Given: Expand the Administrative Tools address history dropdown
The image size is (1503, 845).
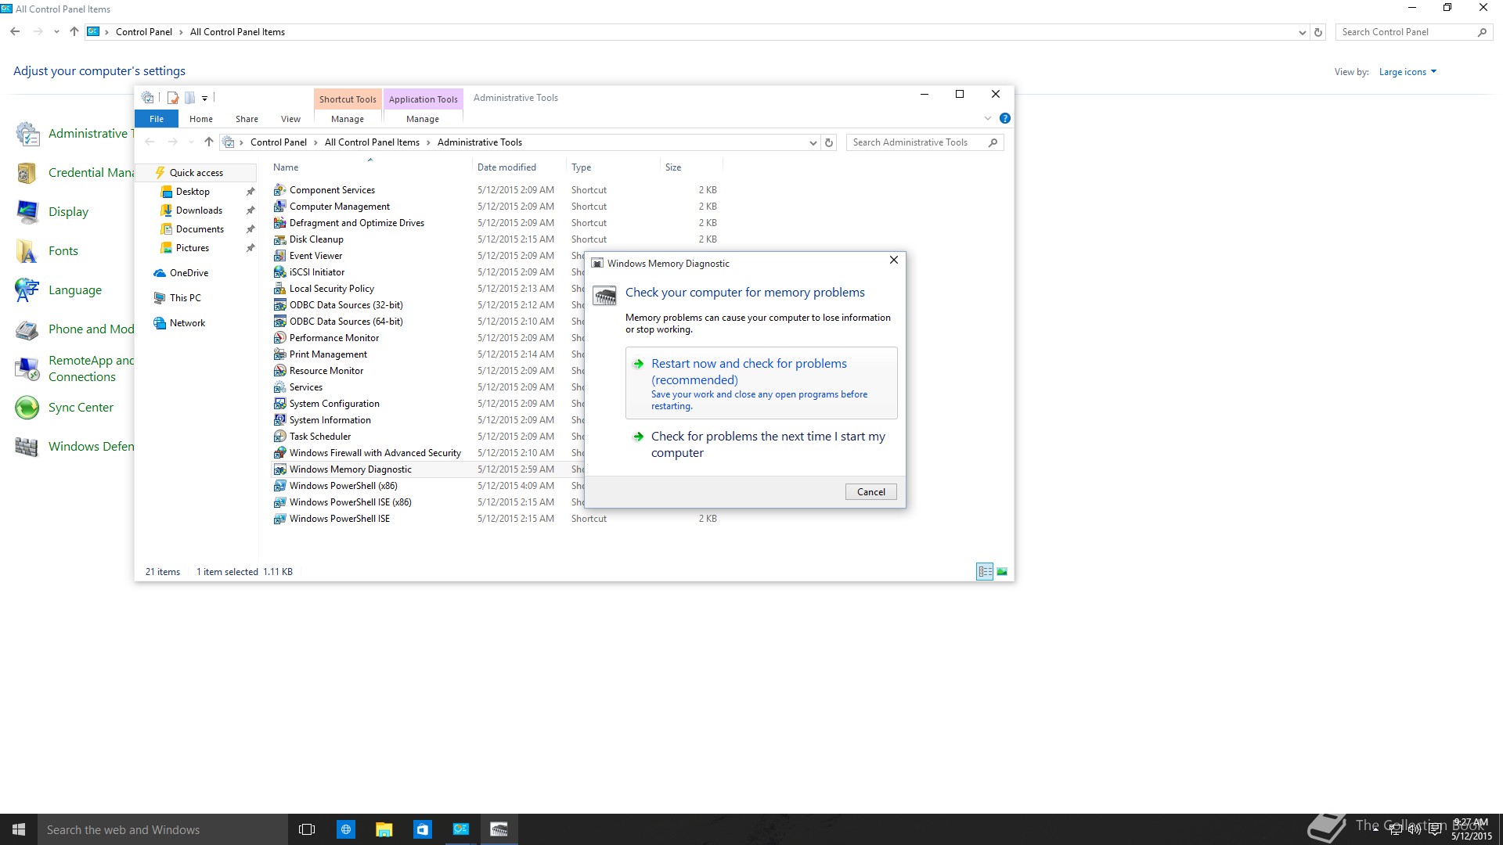Looking at the screenshot, I should [x=813, y=142].
